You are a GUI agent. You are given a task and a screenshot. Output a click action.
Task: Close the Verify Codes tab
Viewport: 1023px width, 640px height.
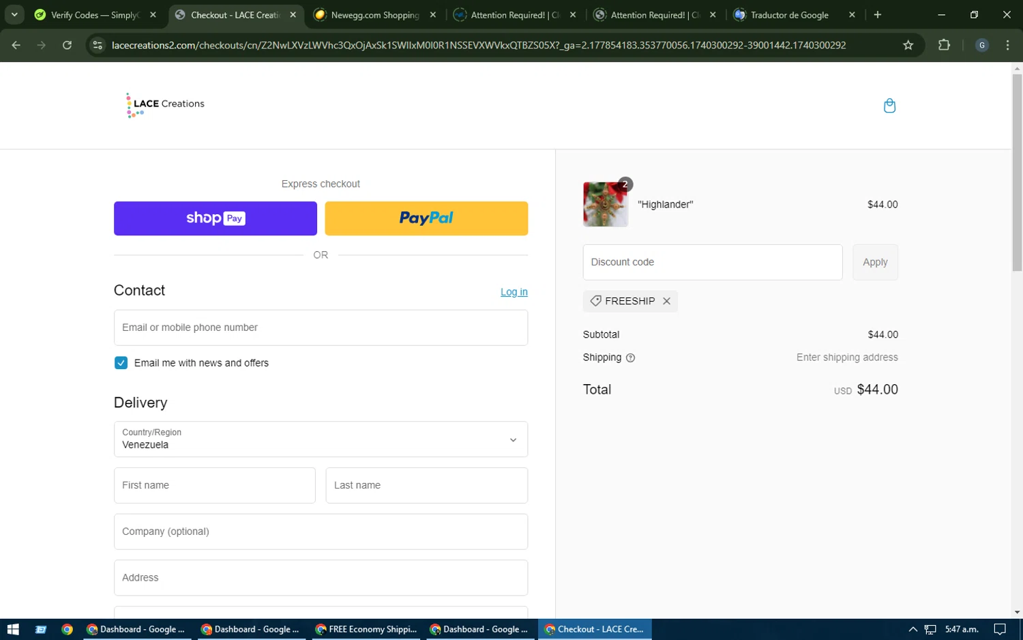[153, 14]
